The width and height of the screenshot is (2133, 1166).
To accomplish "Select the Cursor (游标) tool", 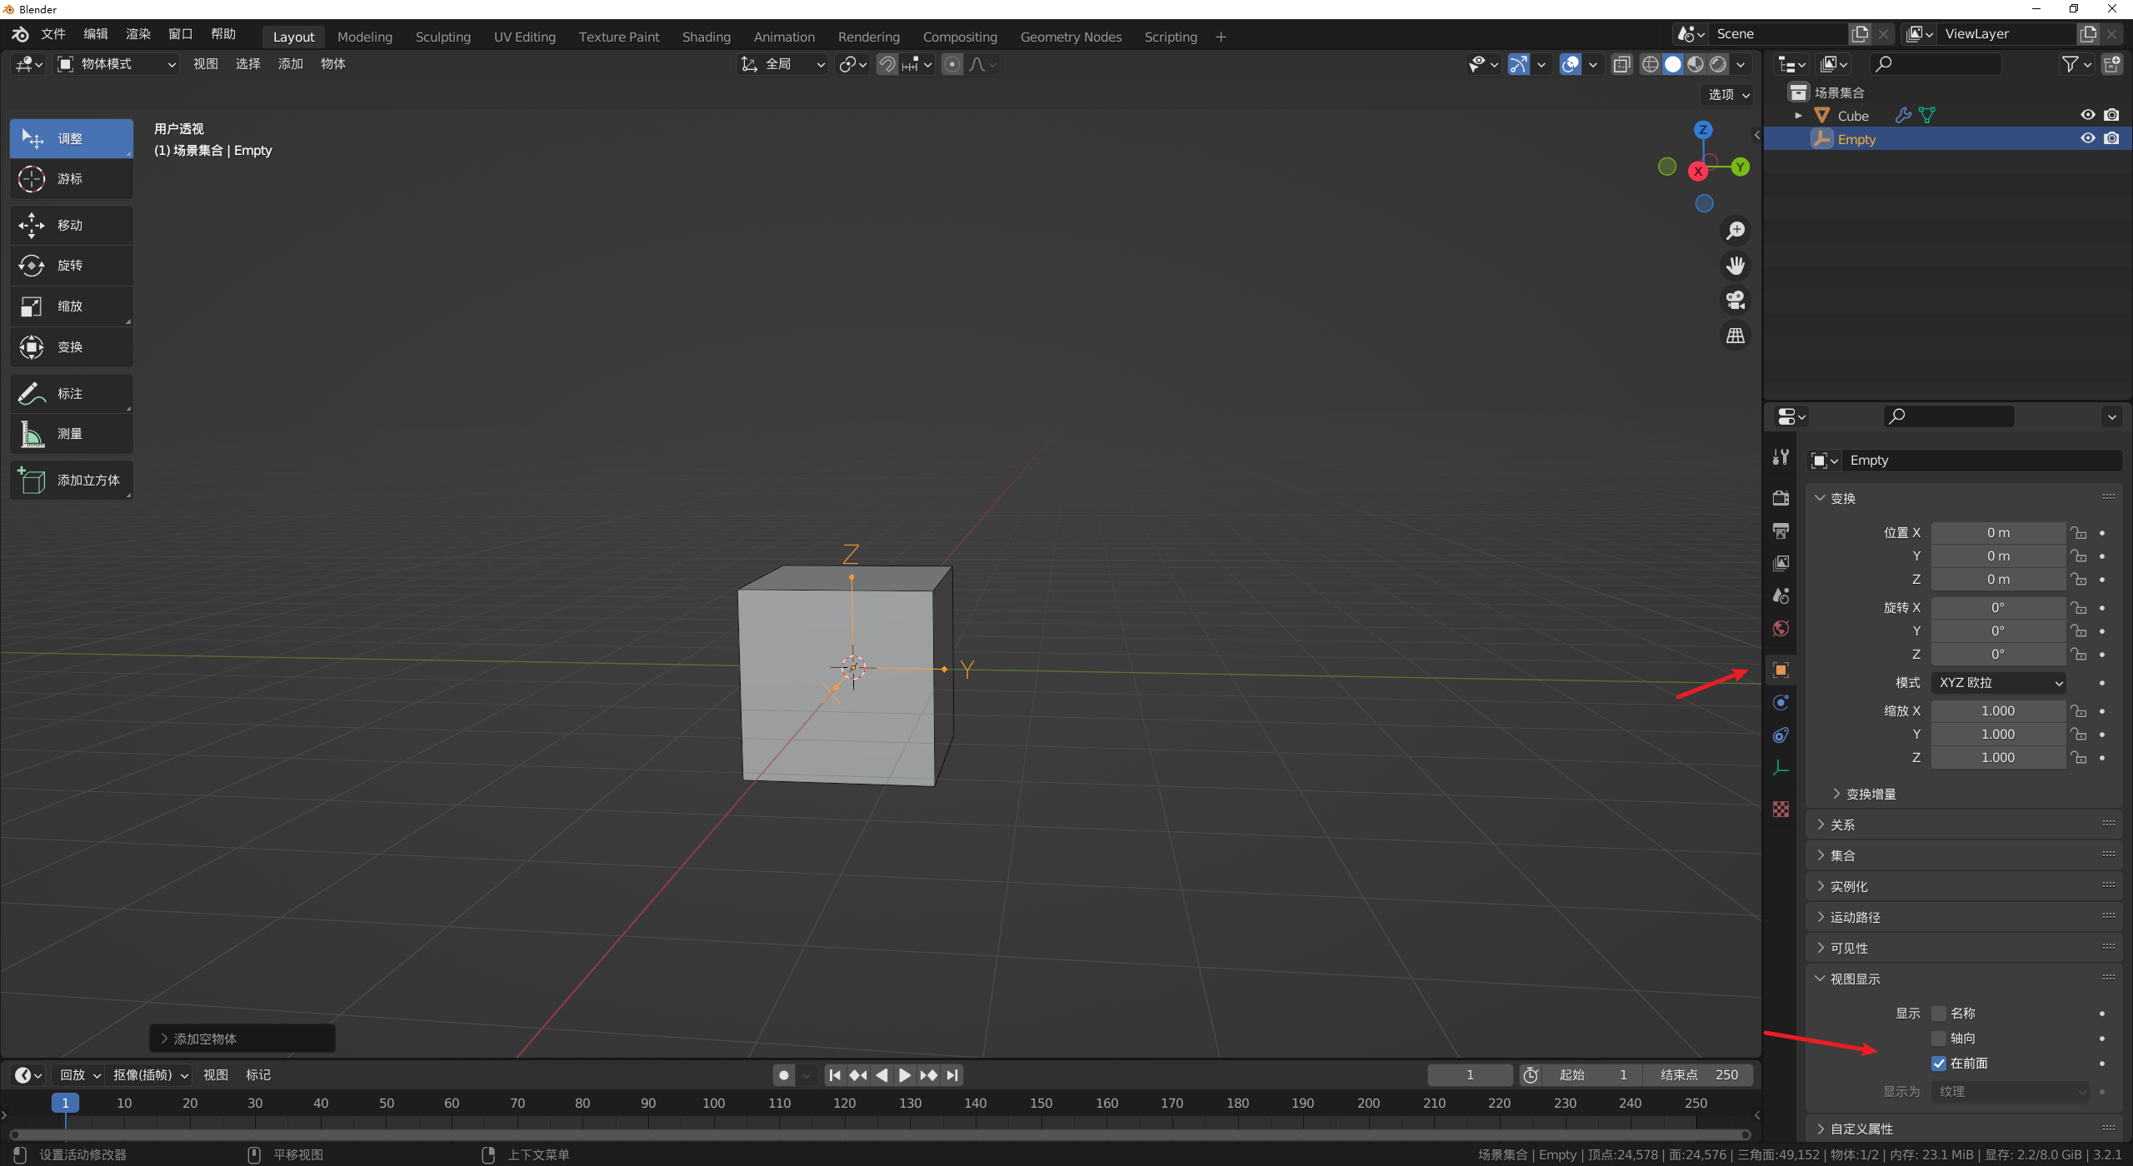I will 71,179.
